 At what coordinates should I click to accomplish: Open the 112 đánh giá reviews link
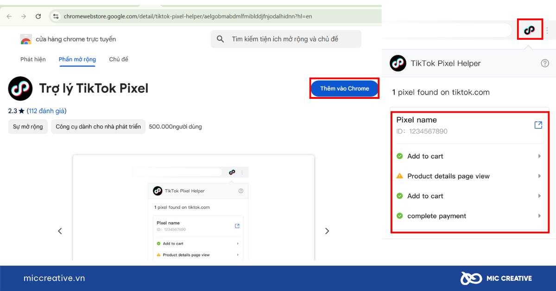[x=46, y=111]
